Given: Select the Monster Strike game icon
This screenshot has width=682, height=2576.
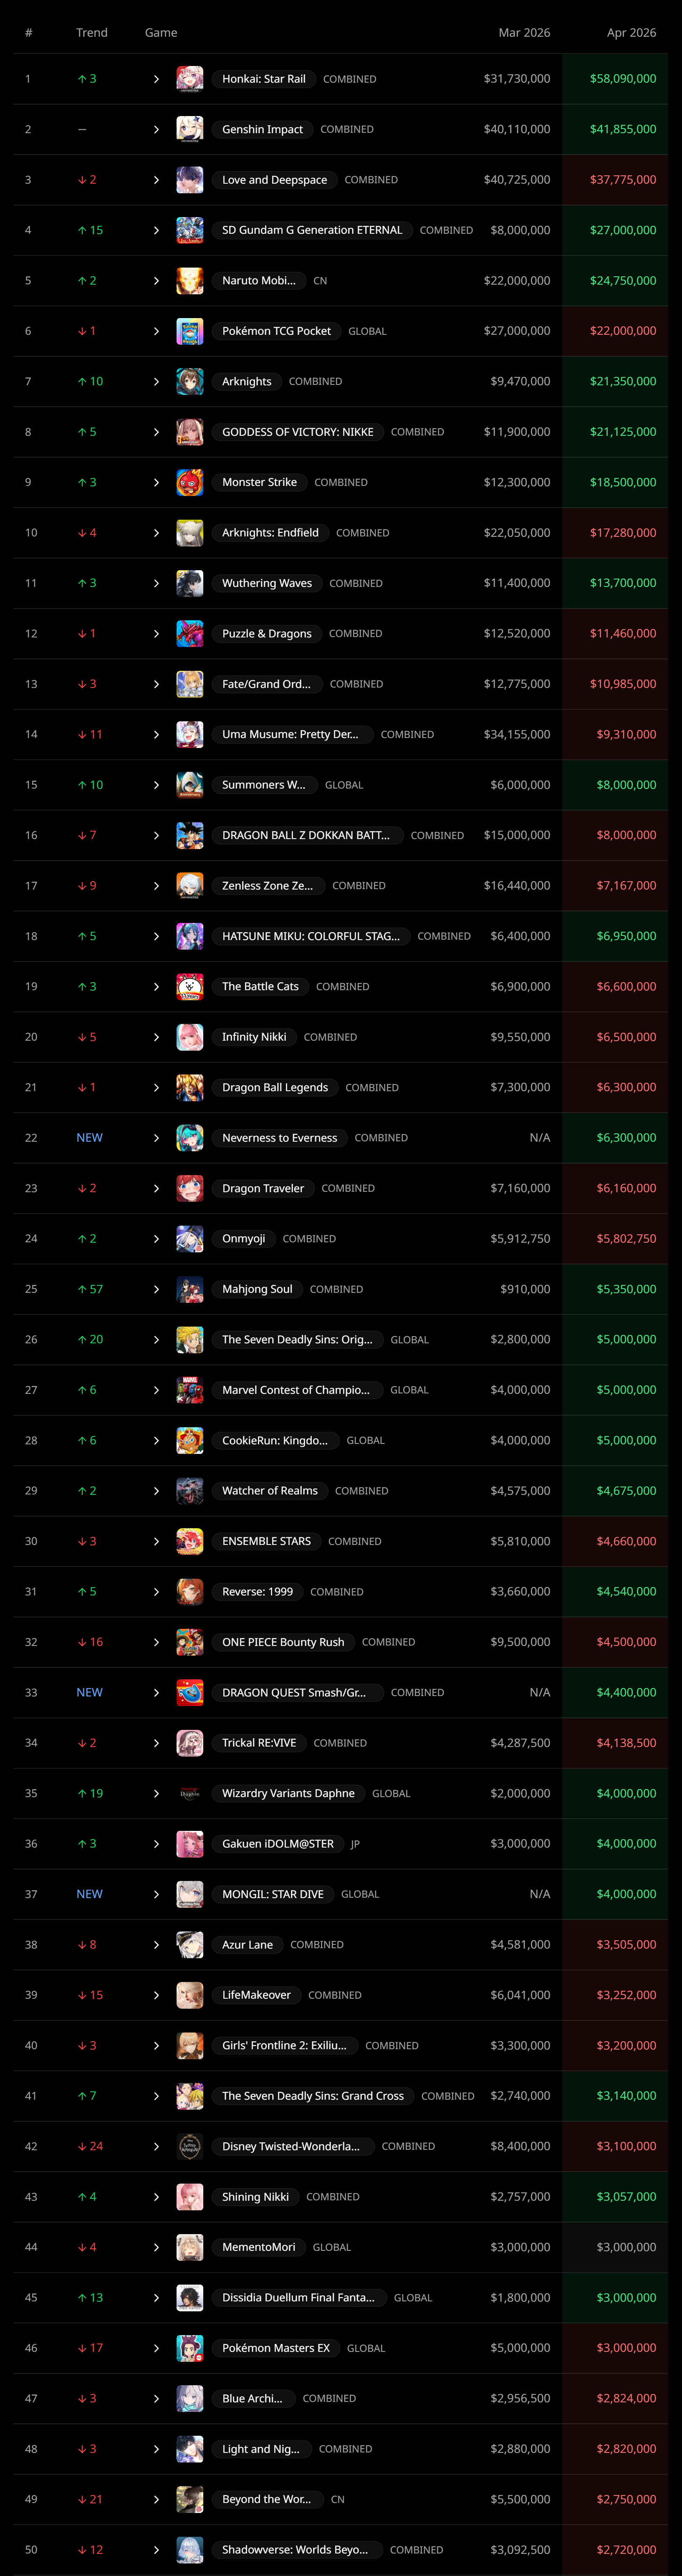Looking at the screenshot, I should (190, 482).
